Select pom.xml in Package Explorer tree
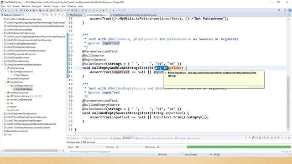This screenshot has height=164, width=292. point(15,110)
